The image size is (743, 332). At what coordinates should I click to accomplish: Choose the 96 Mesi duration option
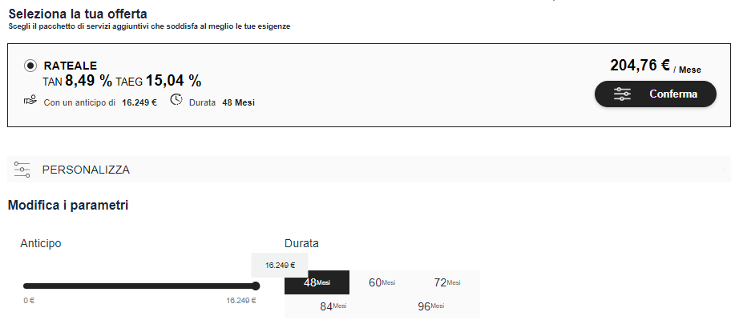pos(430,306)
